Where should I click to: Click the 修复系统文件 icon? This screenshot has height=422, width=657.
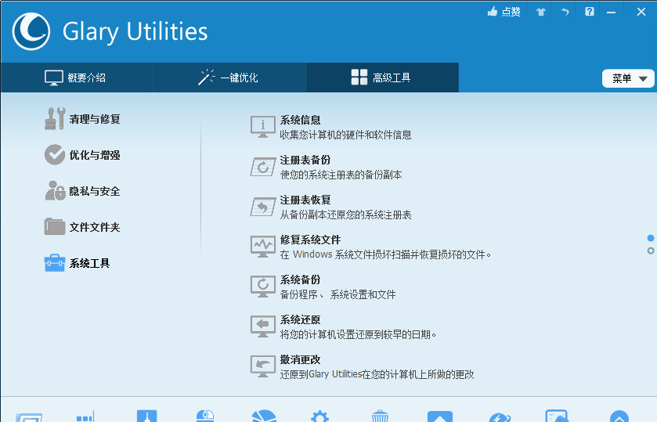tap(262, 246)
